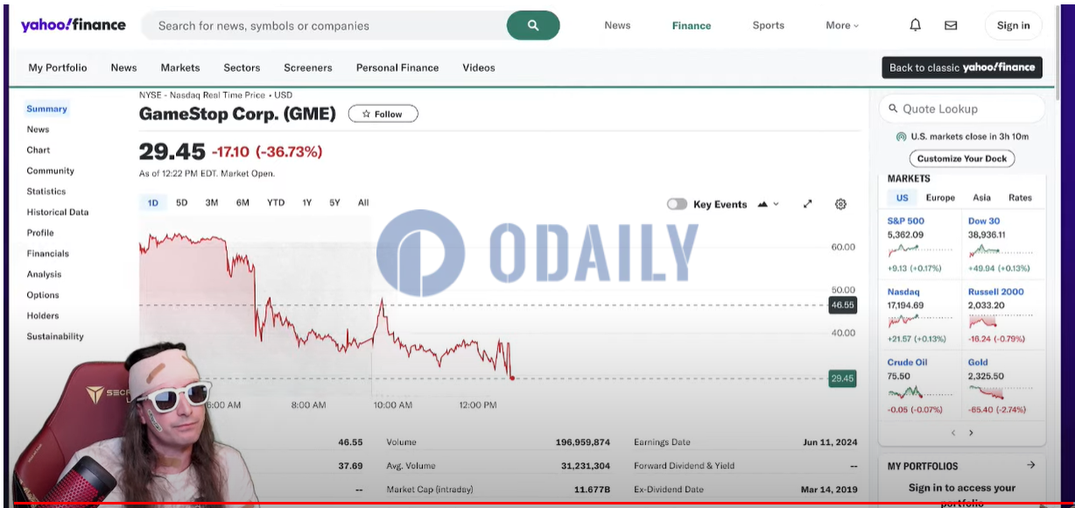The height and width of the screenshot is (508, 1075).
Task: Open the Sustainability sidebar item
Action: click(x=55, y=336)
